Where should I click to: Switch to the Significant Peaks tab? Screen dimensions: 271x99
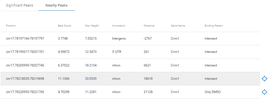click(19, 5)
